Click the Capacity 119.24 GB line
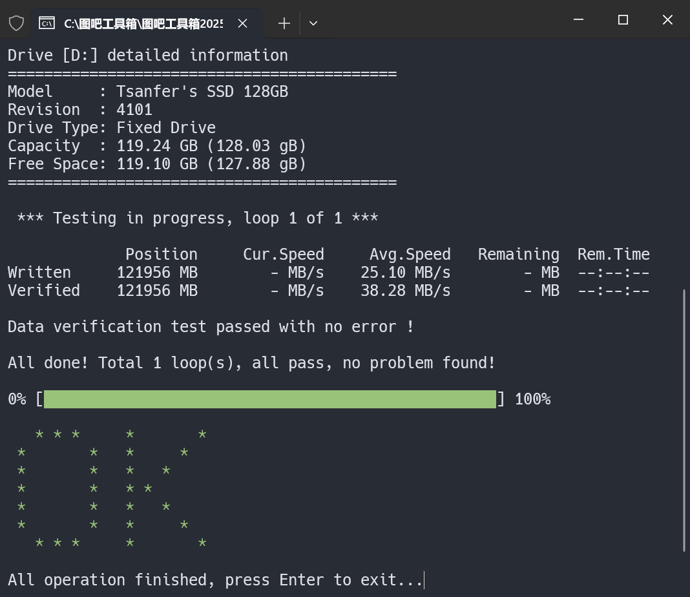 point(157,146)
